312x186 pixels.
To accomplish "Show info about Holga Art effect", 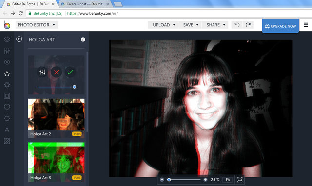I will 83,40.
